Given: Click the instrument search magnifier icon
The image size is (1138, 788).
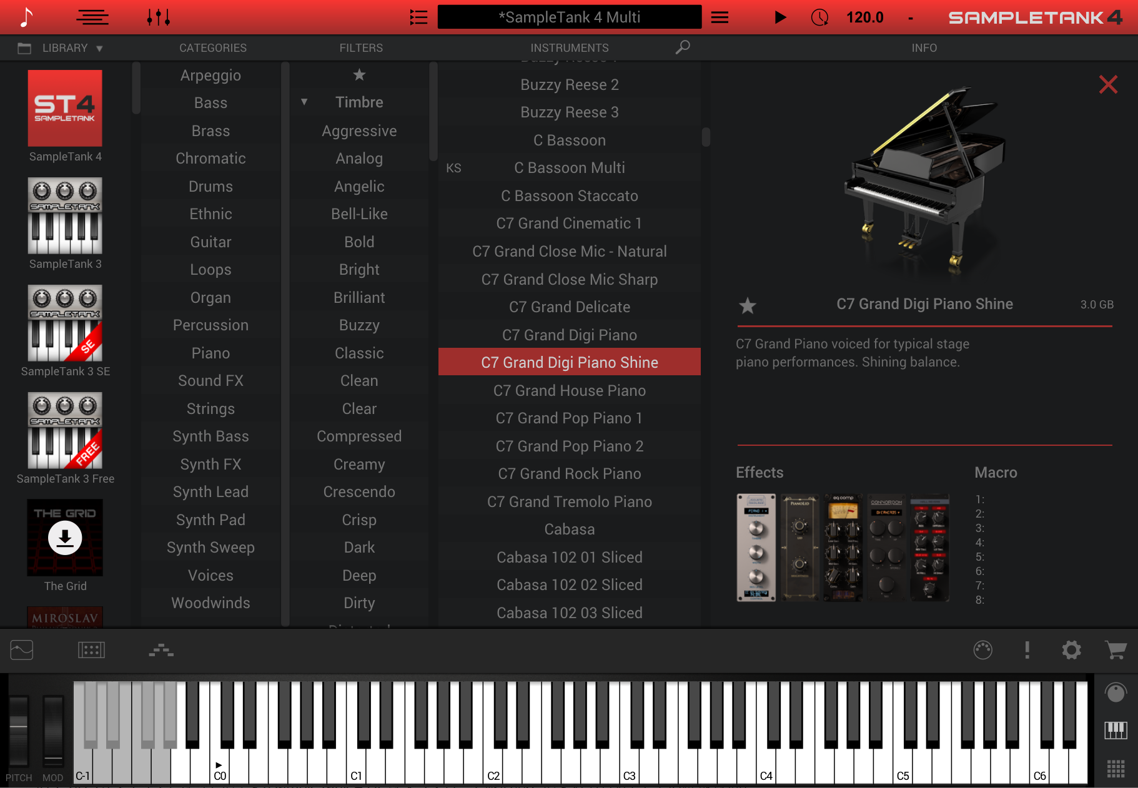Looking at the screenshot, I should (x=683, y=47).
